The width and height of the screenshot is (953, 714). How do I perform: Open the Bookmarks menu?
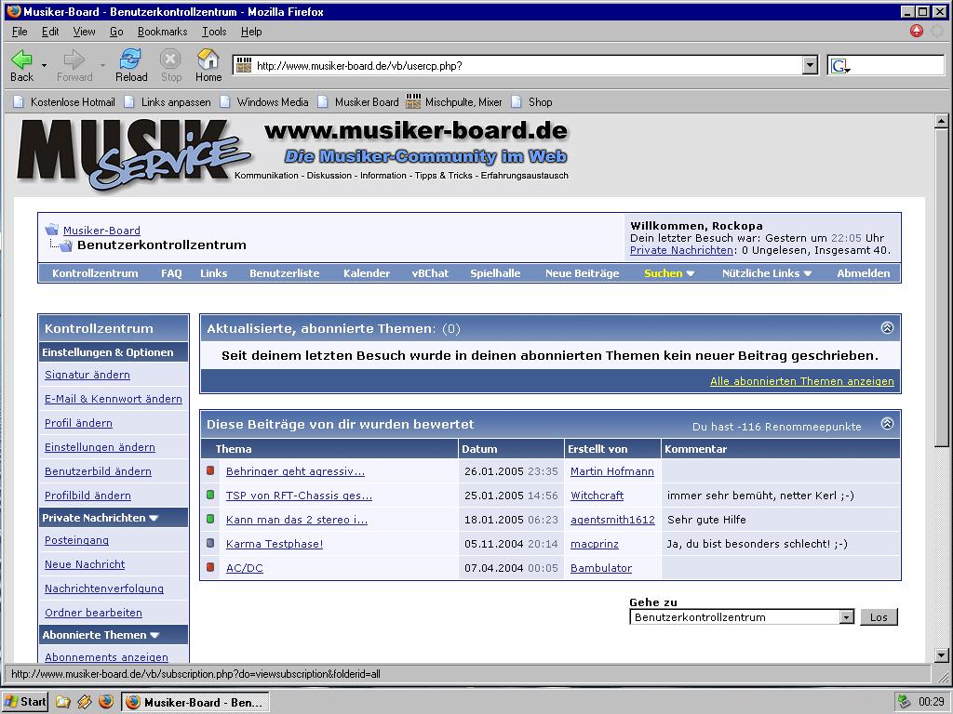point(162,32)
